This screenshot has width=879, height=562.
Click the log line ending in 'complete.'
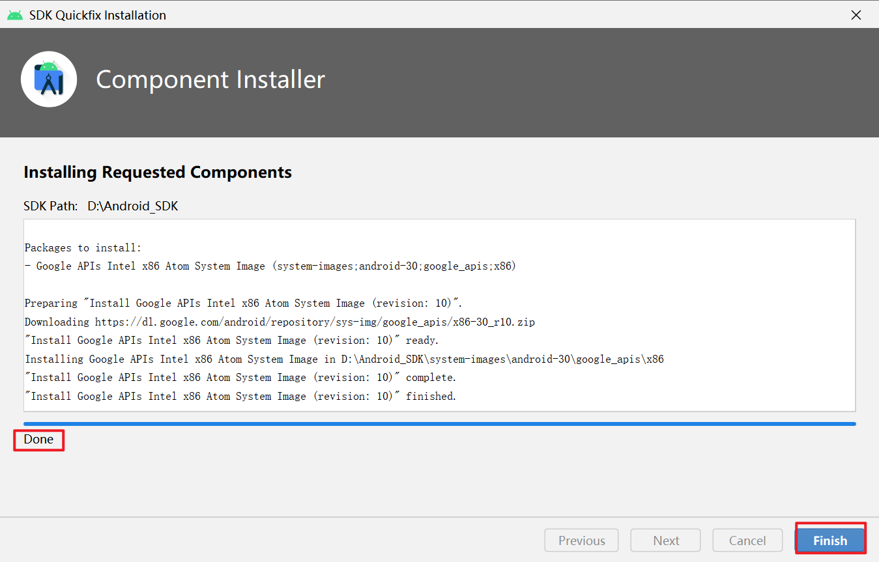[x=240, y=378]
